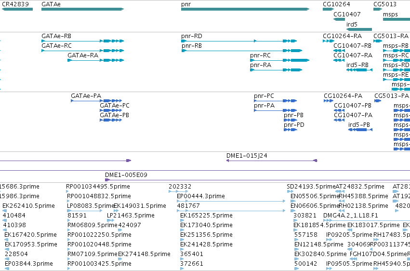Select protein CG10407-PA
The image size is (410, 271).
tap(339, 120)
